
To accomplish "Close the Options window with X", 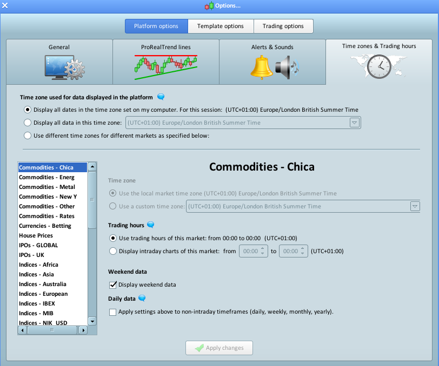I will pyautogui.click(x=5, y=5).
